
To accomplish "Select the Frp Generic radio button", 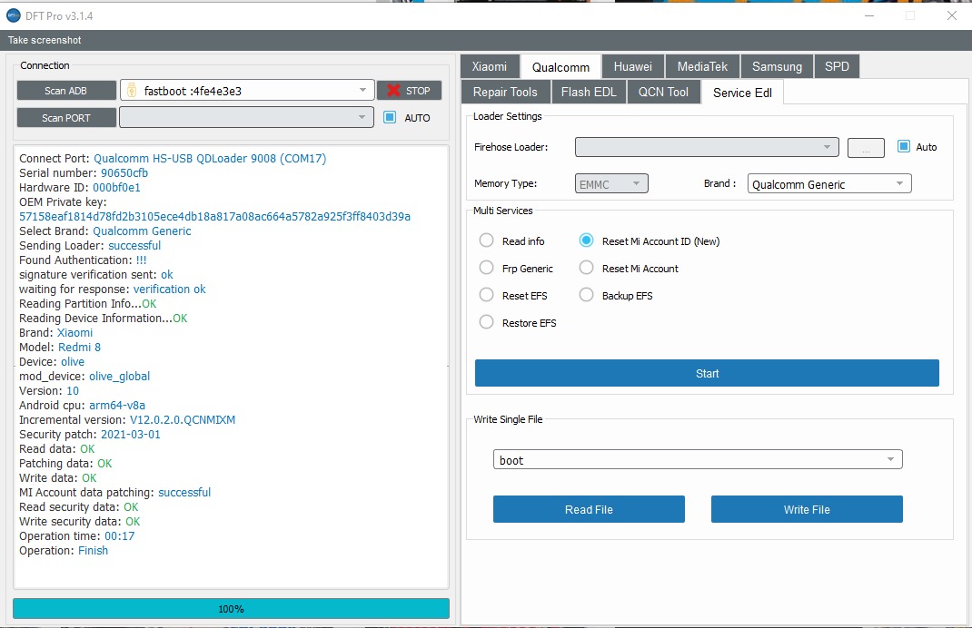I will coord(487,268).
